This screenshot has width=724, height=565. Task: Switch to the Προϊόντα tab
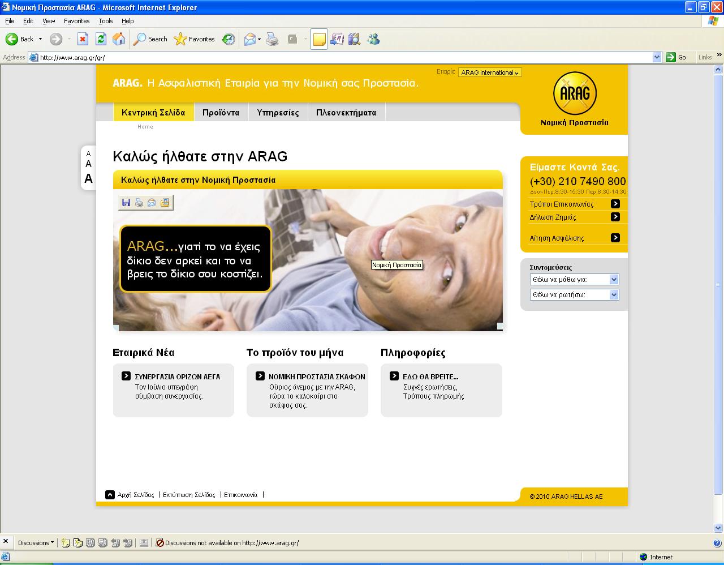[221, 113]
